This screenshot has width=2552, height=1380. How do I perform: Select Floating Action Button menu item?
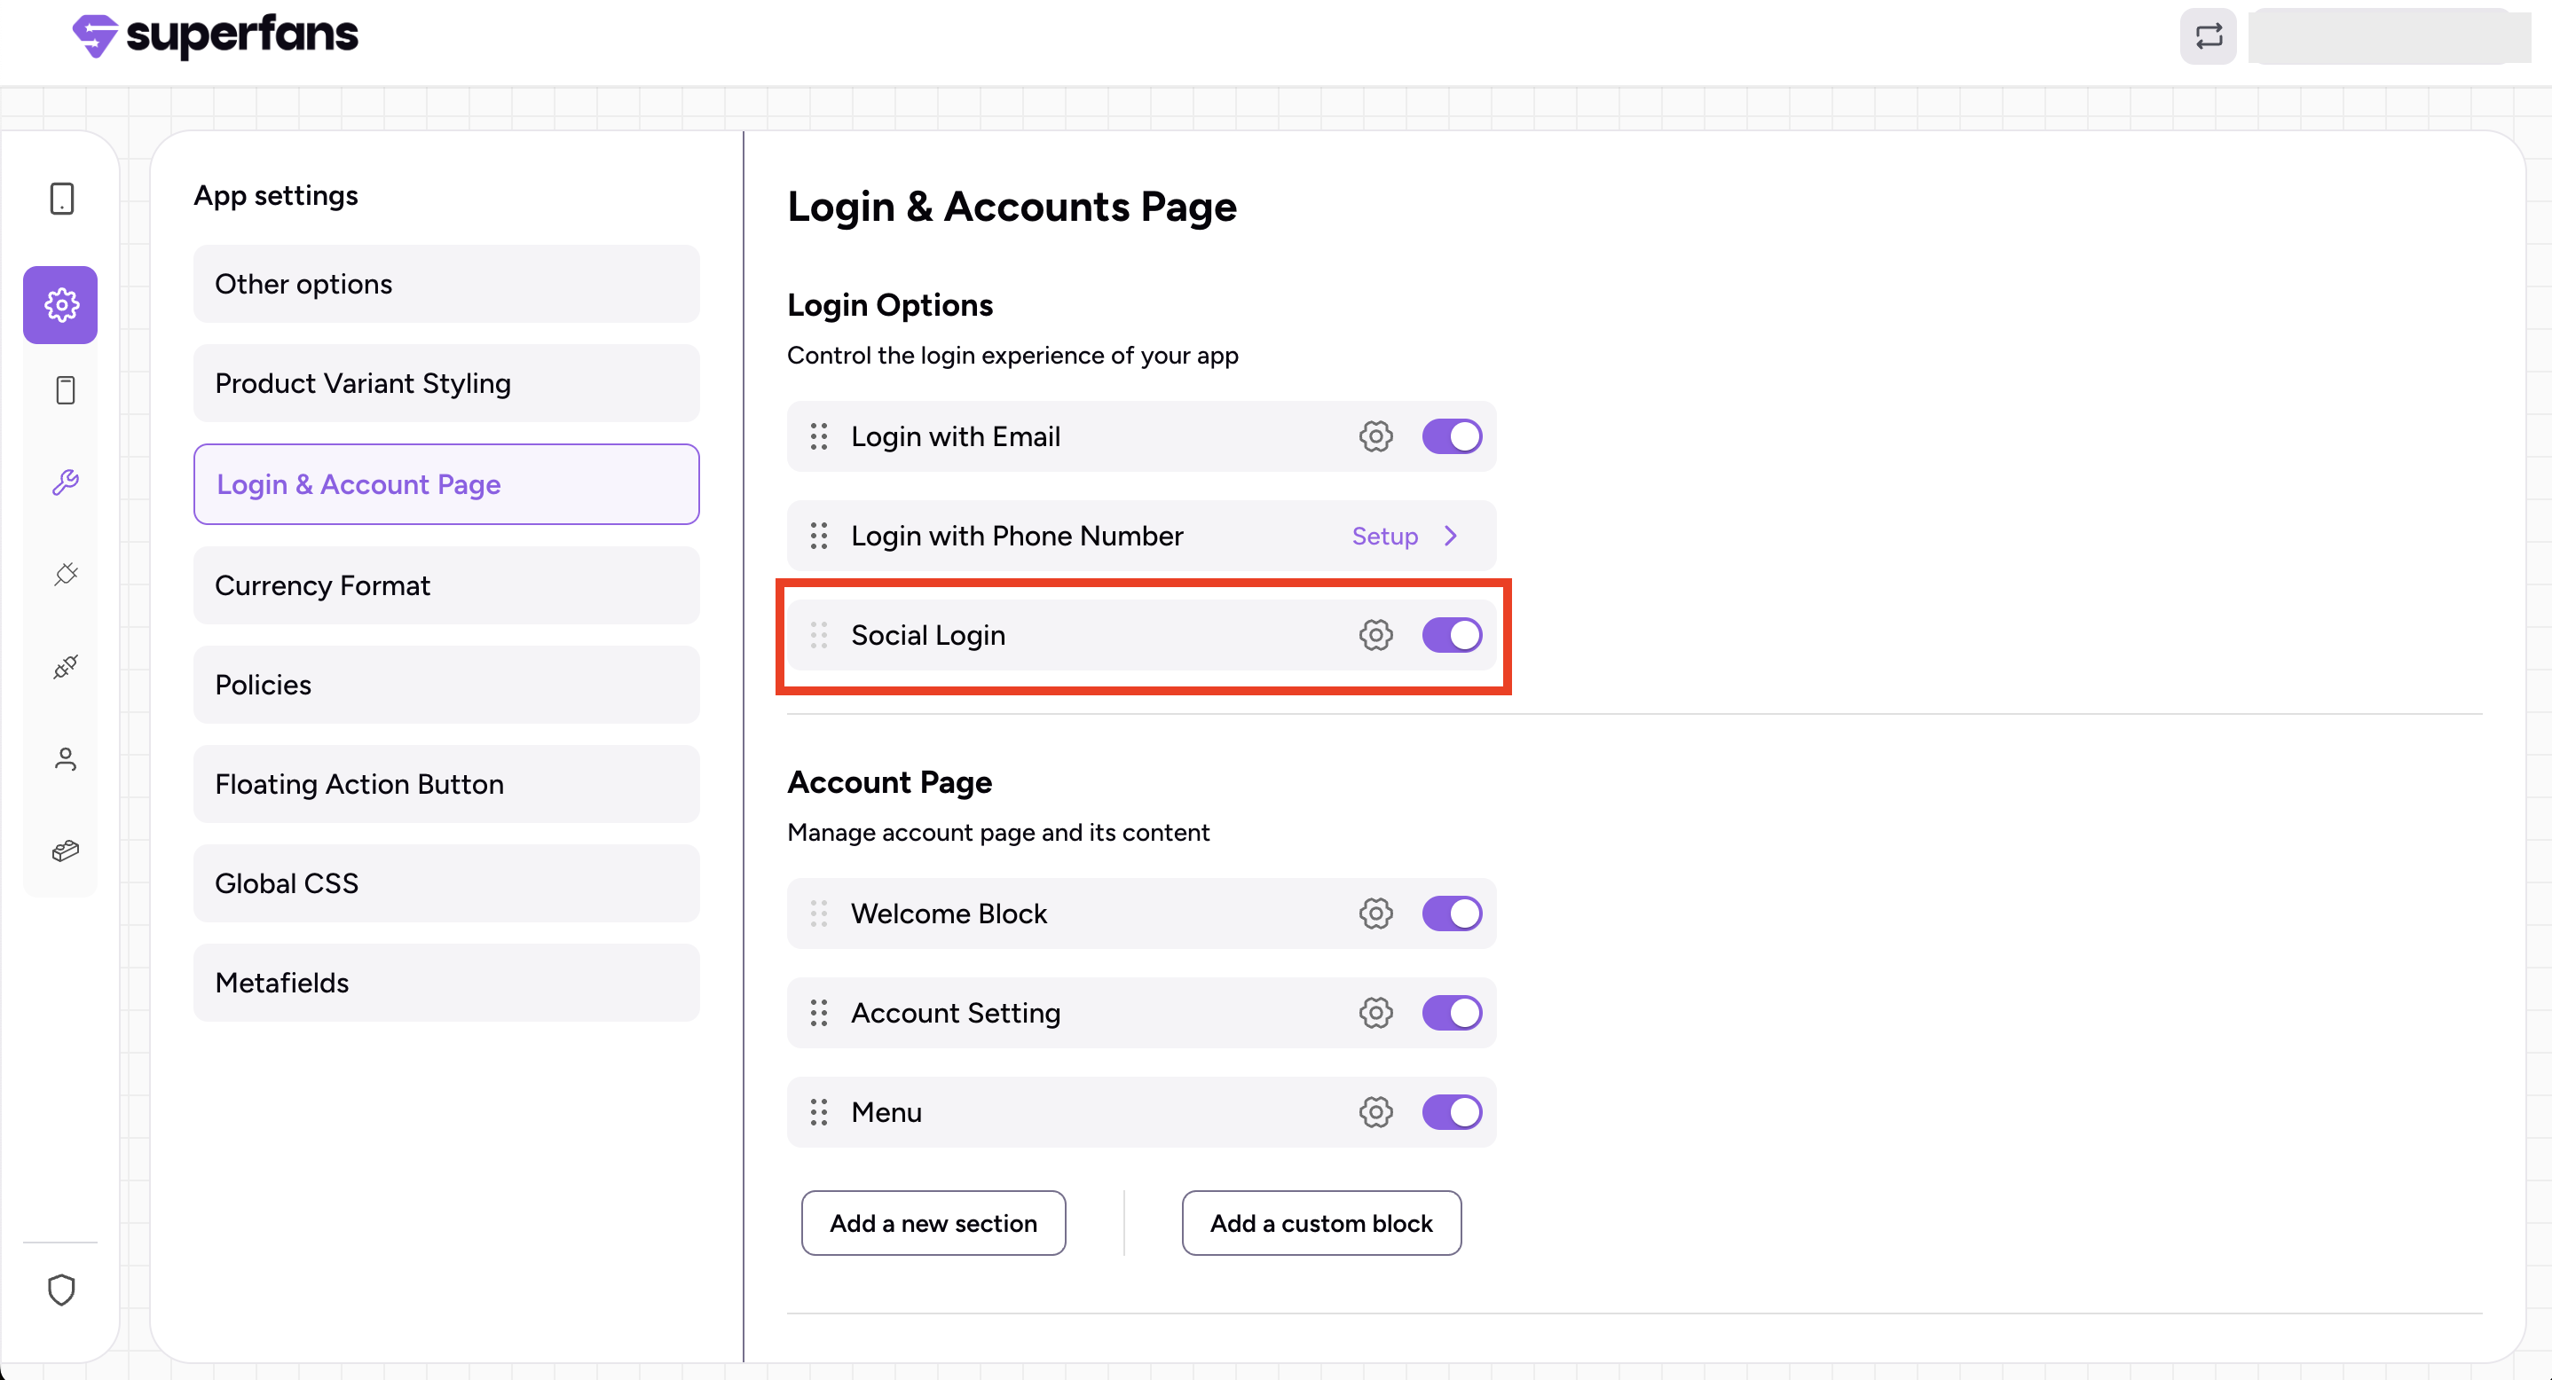[x=445, y=784]
